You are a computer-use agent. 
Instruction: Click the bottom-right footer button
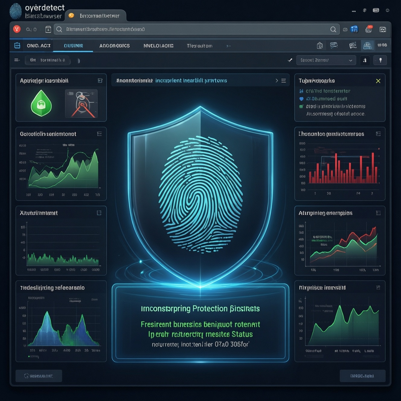click(362, 376)
